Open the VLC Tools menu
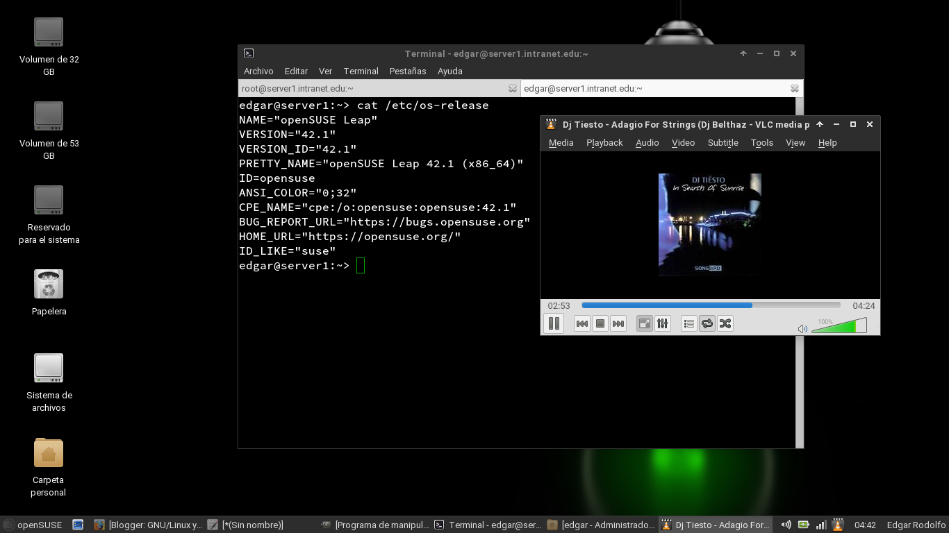The width and height of the screenshot is (949, 533). pyautogui.click(x=761, y=143)
